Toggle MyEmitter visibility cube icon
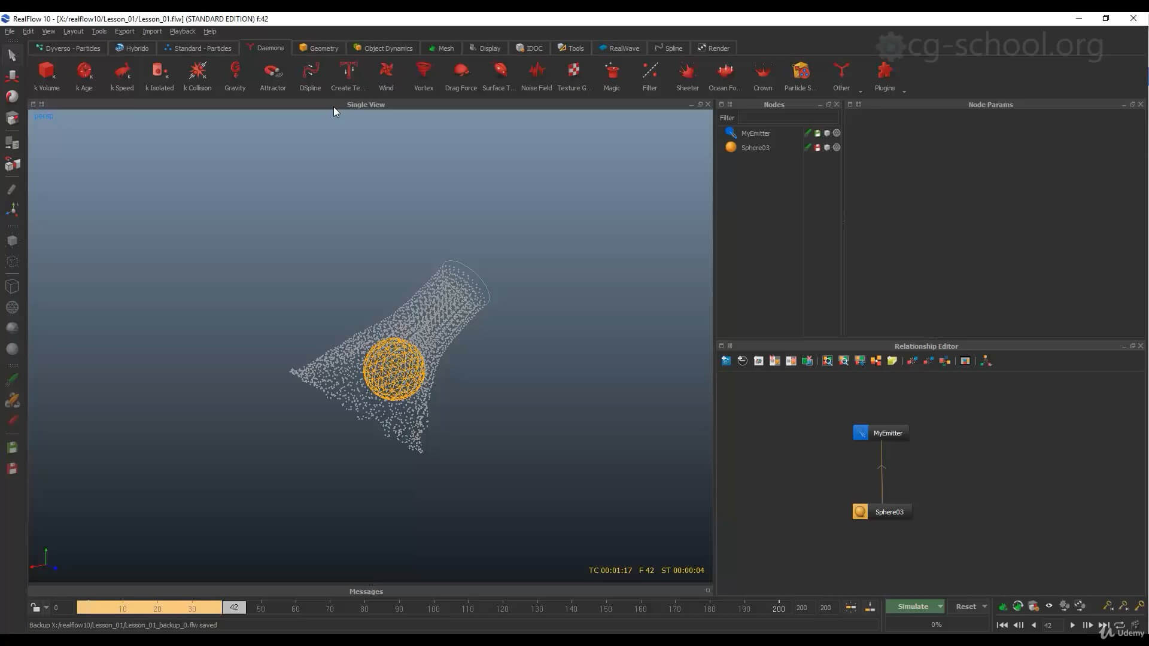This screenshot has width=1149, height=646. point(827,133)
